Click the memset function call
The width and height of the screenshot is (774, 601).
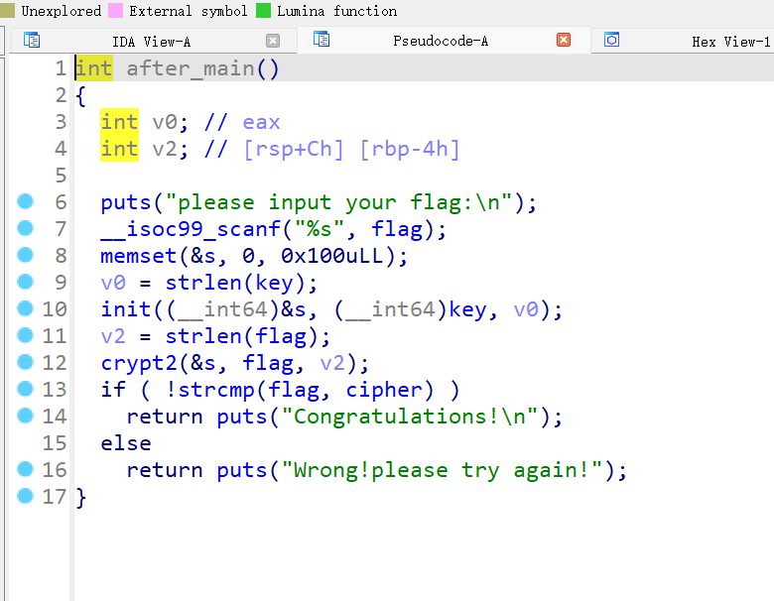click(139, 256)
